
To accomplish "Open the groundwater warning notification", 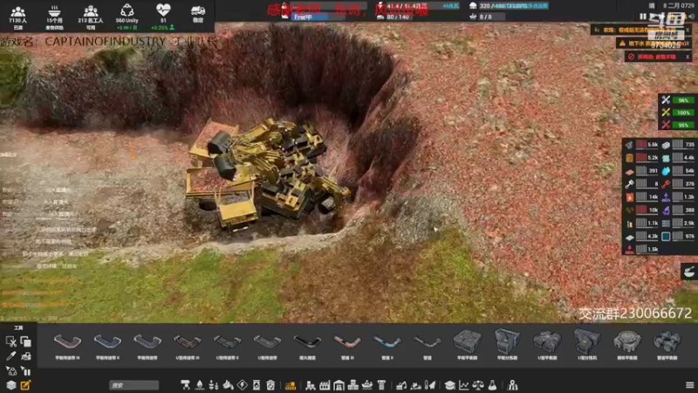I will [x=654, y=44].
